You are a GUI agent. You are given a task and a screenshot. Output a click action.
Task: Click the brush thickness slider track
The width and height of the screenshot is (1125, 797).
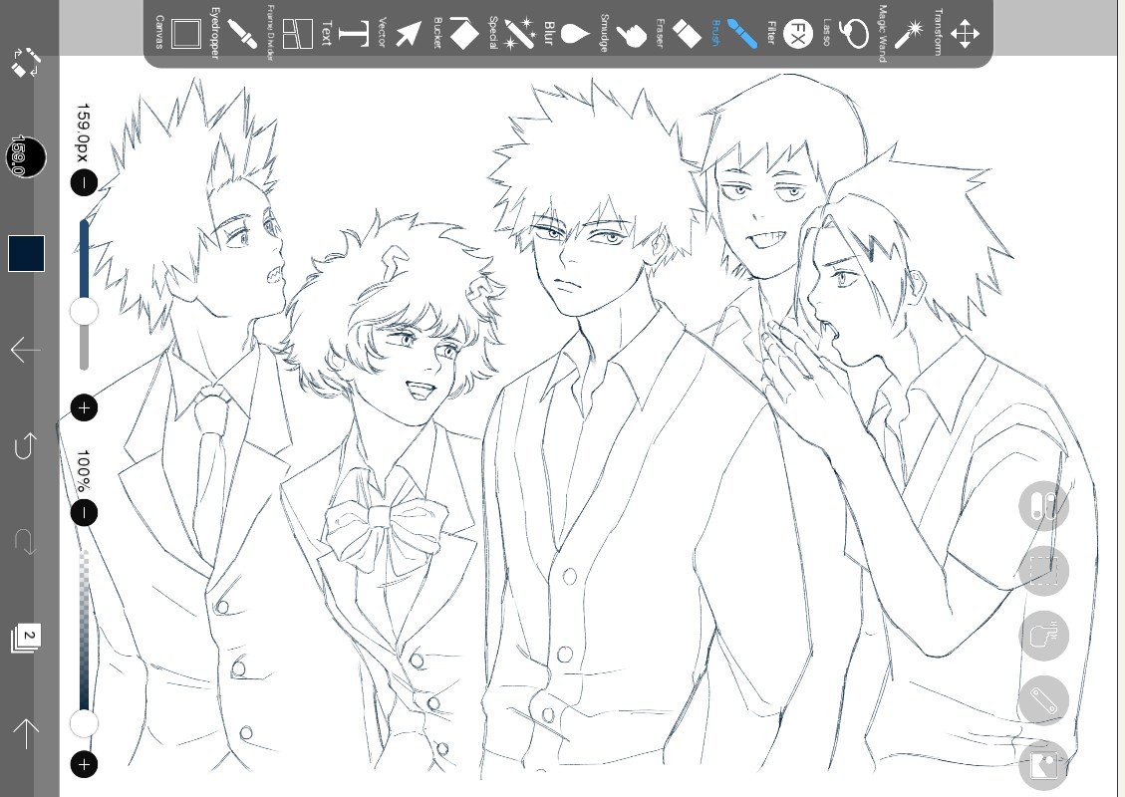tap(84, 294)
